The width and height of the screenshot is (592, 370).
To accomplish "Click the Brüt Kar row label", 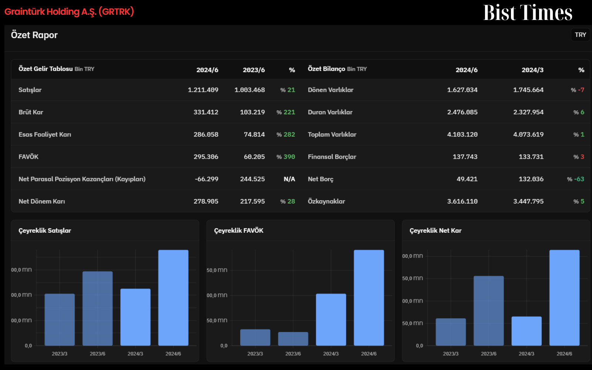I will tap(31, 112).
